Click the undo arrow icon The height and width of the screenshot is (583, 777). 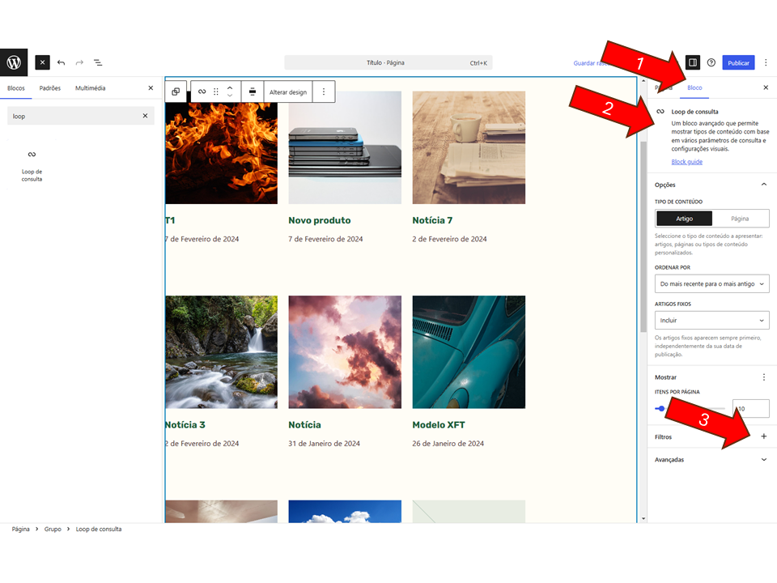[x=61, y=62]
